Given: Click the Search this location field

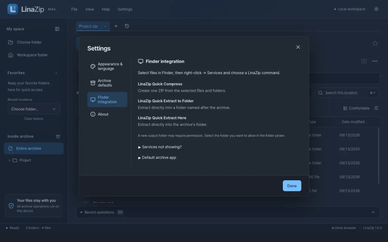Looking at the screenshot, I should coord(347,93).
